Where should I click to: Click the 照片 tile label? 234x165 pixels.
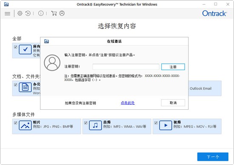coord(37,122)
